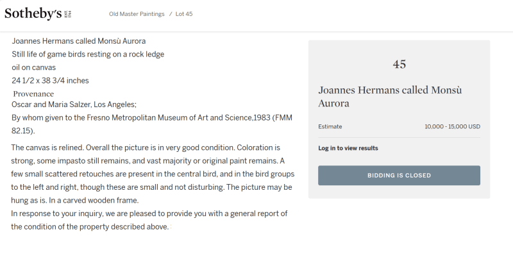The height and width of the screenshot is (259, 513).
Task: Click the 24 1/2 x 38 3/4 inches dimensions
Action: tap(50, 81)
